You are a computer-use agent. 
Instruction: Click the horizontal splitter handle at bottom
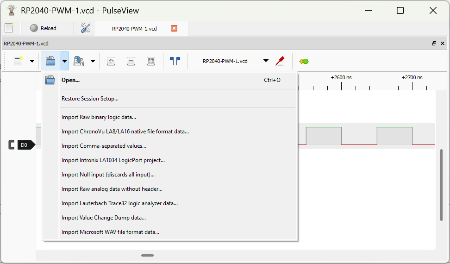[x=148, y=255]
